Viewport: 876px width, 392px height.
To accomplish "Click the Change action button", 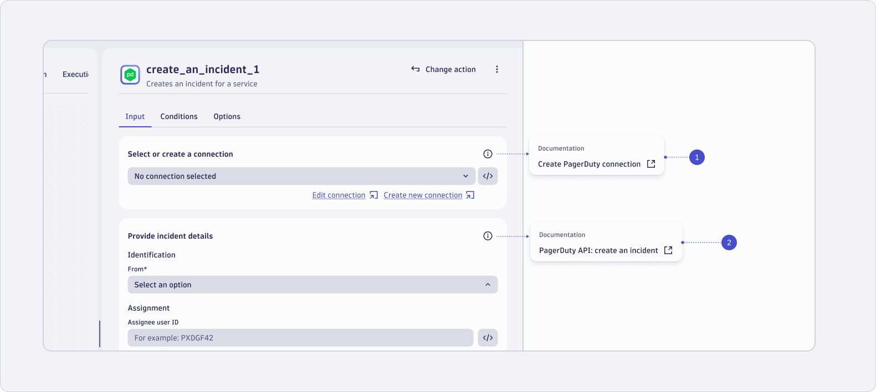I will pos(443,69).
